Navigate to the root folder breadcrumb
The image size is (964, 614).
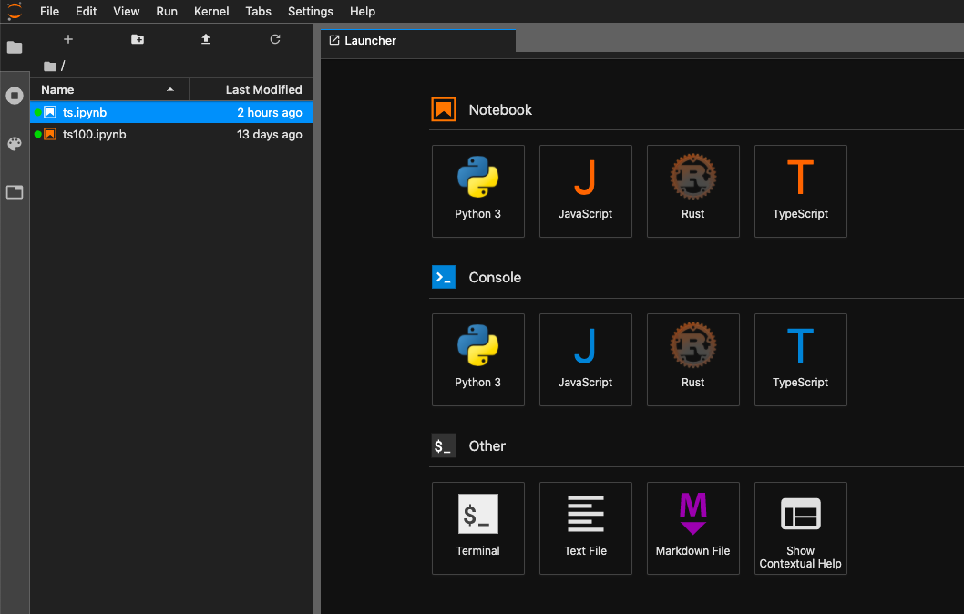click(x=51, y=67)
